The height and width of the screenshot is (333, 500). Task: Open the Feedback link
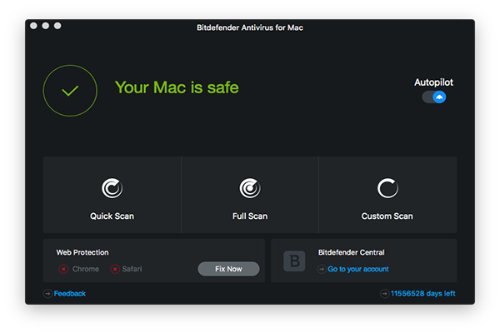pyautogui.click(x=70, y=293)
